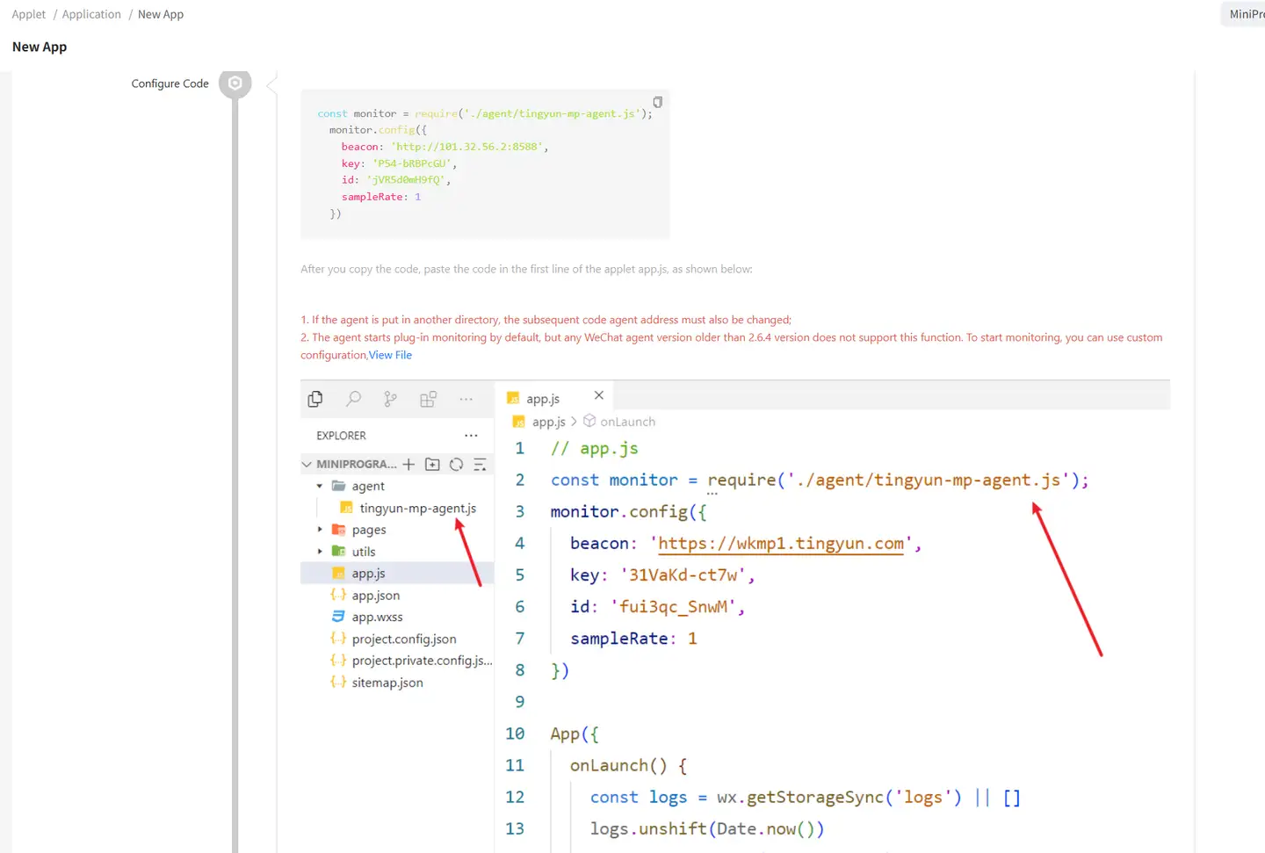Click the Configure Code step marker
This screenshot has height=853, width=1265.
point(235,83)
